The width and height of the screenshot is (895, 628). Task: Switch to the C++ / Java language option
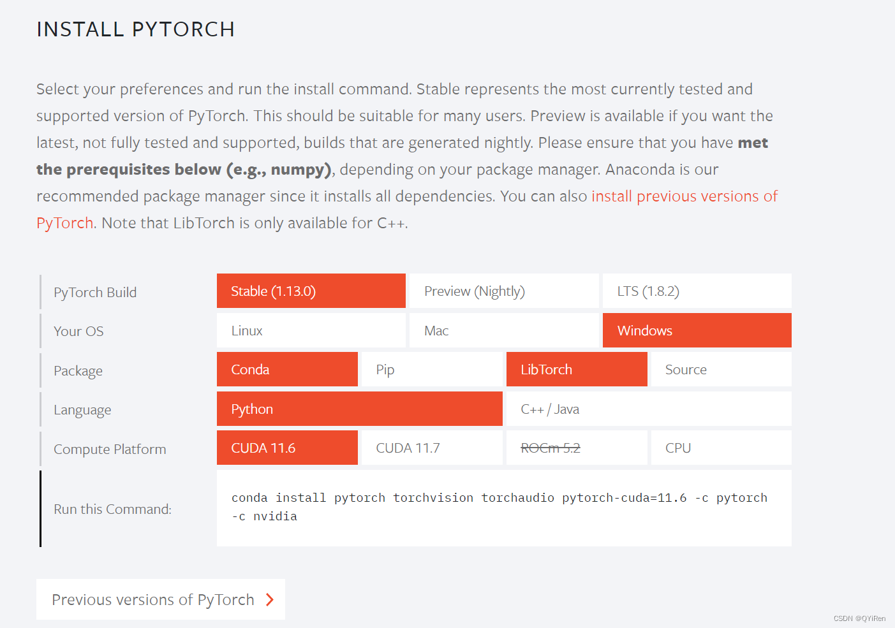(x=649, y=409)
